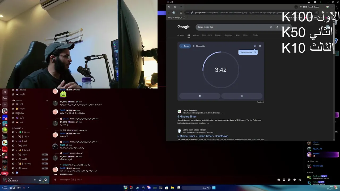This screenshot has height=191, width=340.
Task: Click the Google logo
Action: 184,27
